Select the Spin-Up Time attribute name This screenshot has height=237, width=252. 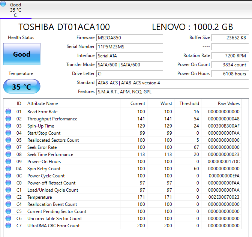pyautogui.click(x=40, y=126)
